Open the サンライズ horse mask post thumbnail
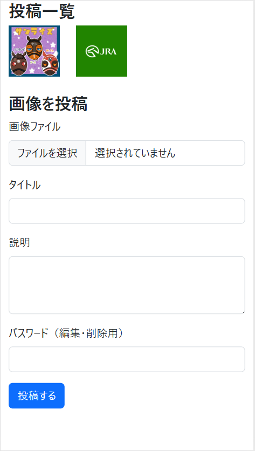The height and width of the screenshot is (451, 255). pyautogui.click(x=34, y=51)
